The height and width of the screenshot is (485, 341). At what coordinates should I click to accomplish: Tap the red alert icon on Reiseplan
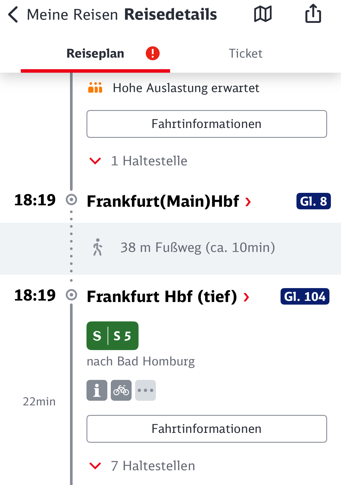click(152, 53)
